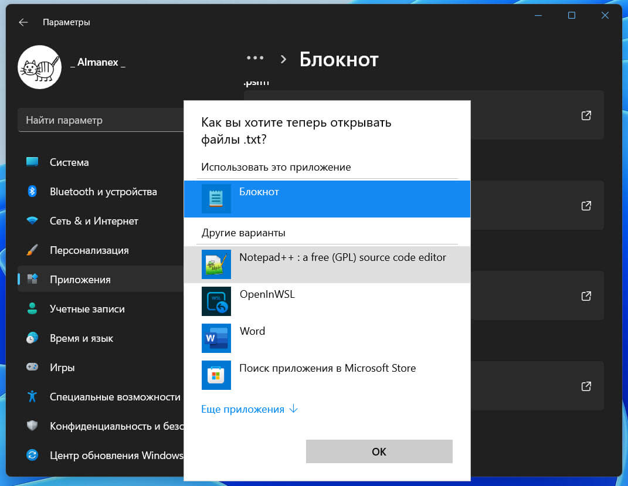Go to Сеть & и Интернет
This screenshot has width=628, height=486.
pos(100,220)
